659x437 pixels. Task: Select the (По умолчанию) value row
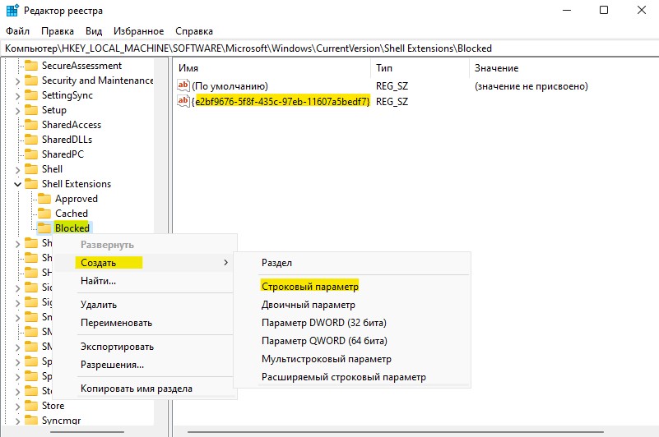(230, 86)
